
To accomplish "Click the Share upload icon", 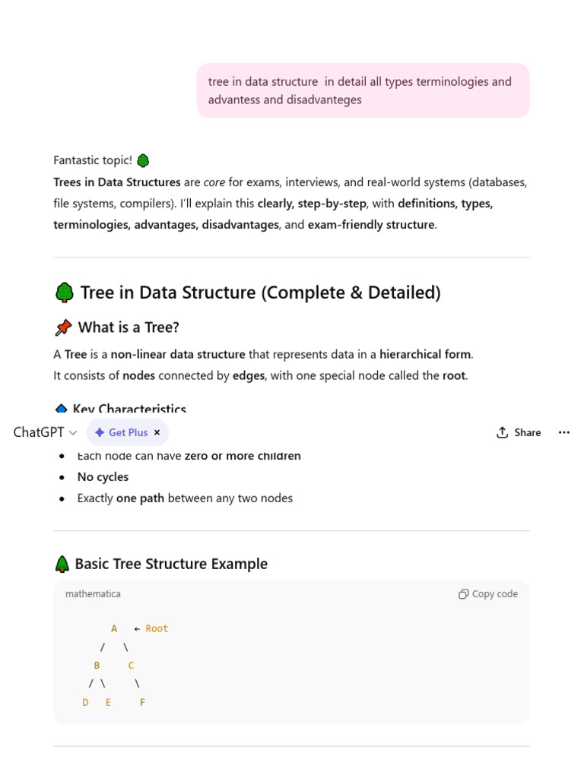I will [502, 432].
